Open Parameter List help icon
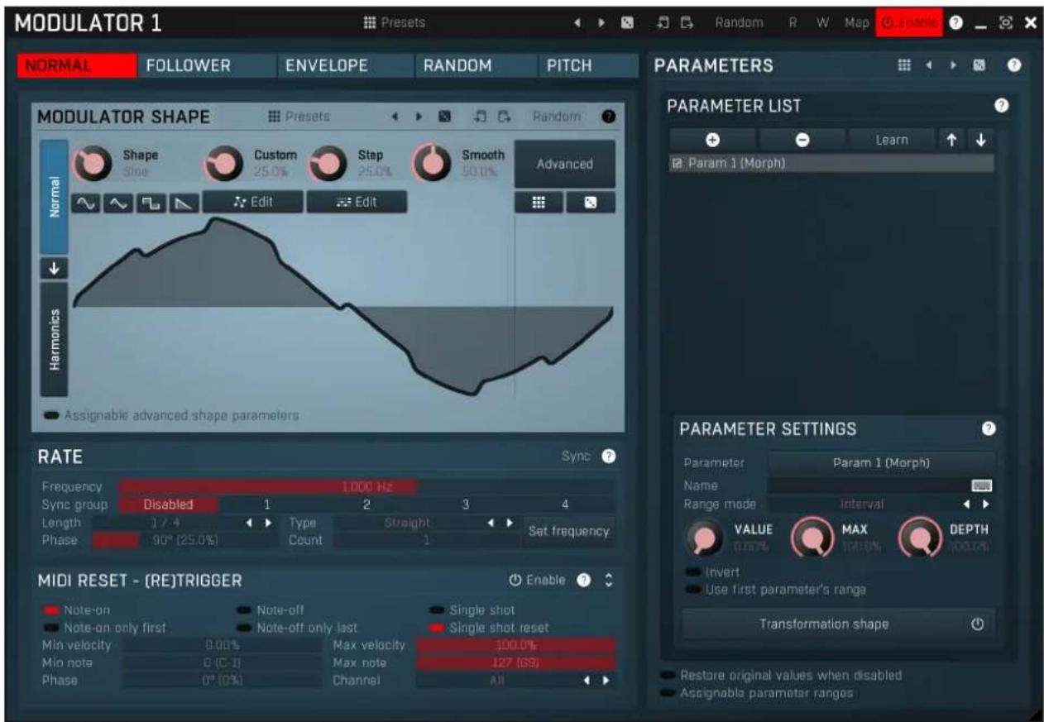 [1001, 106]
